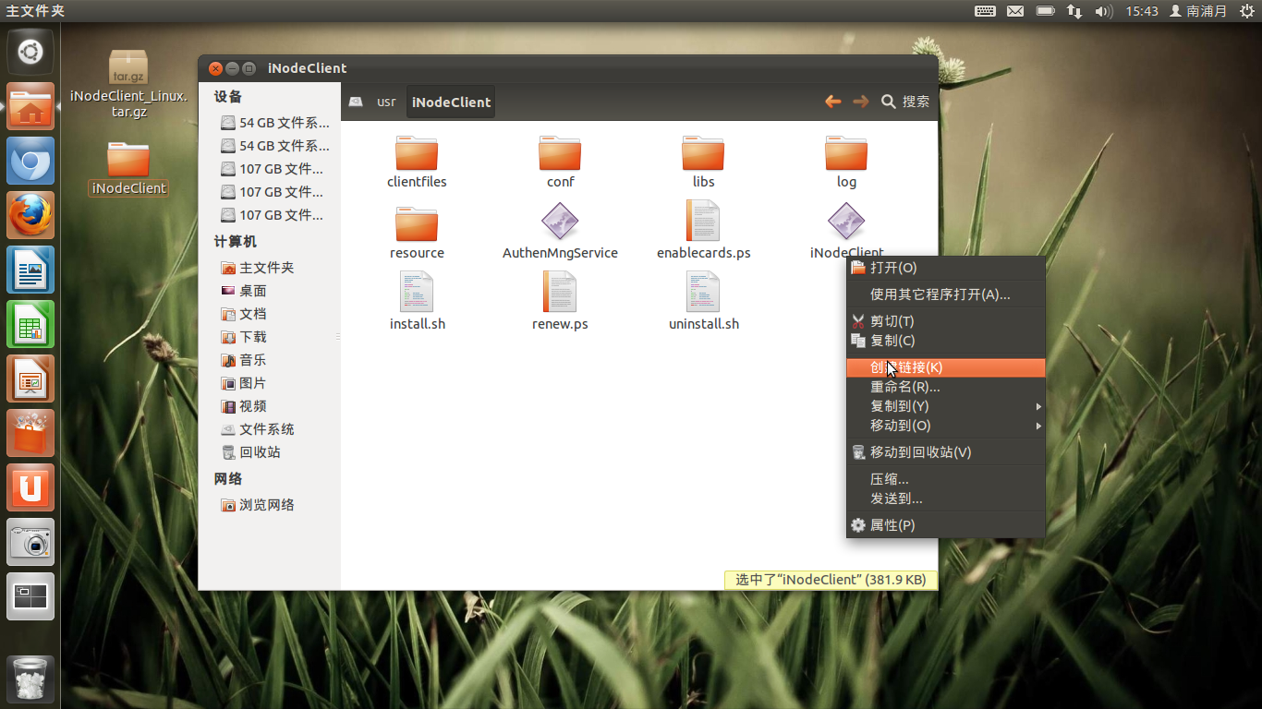Screen dimensions: 1262x709
Task: Click the 搜索 search button
Action: tap(905, 102)
